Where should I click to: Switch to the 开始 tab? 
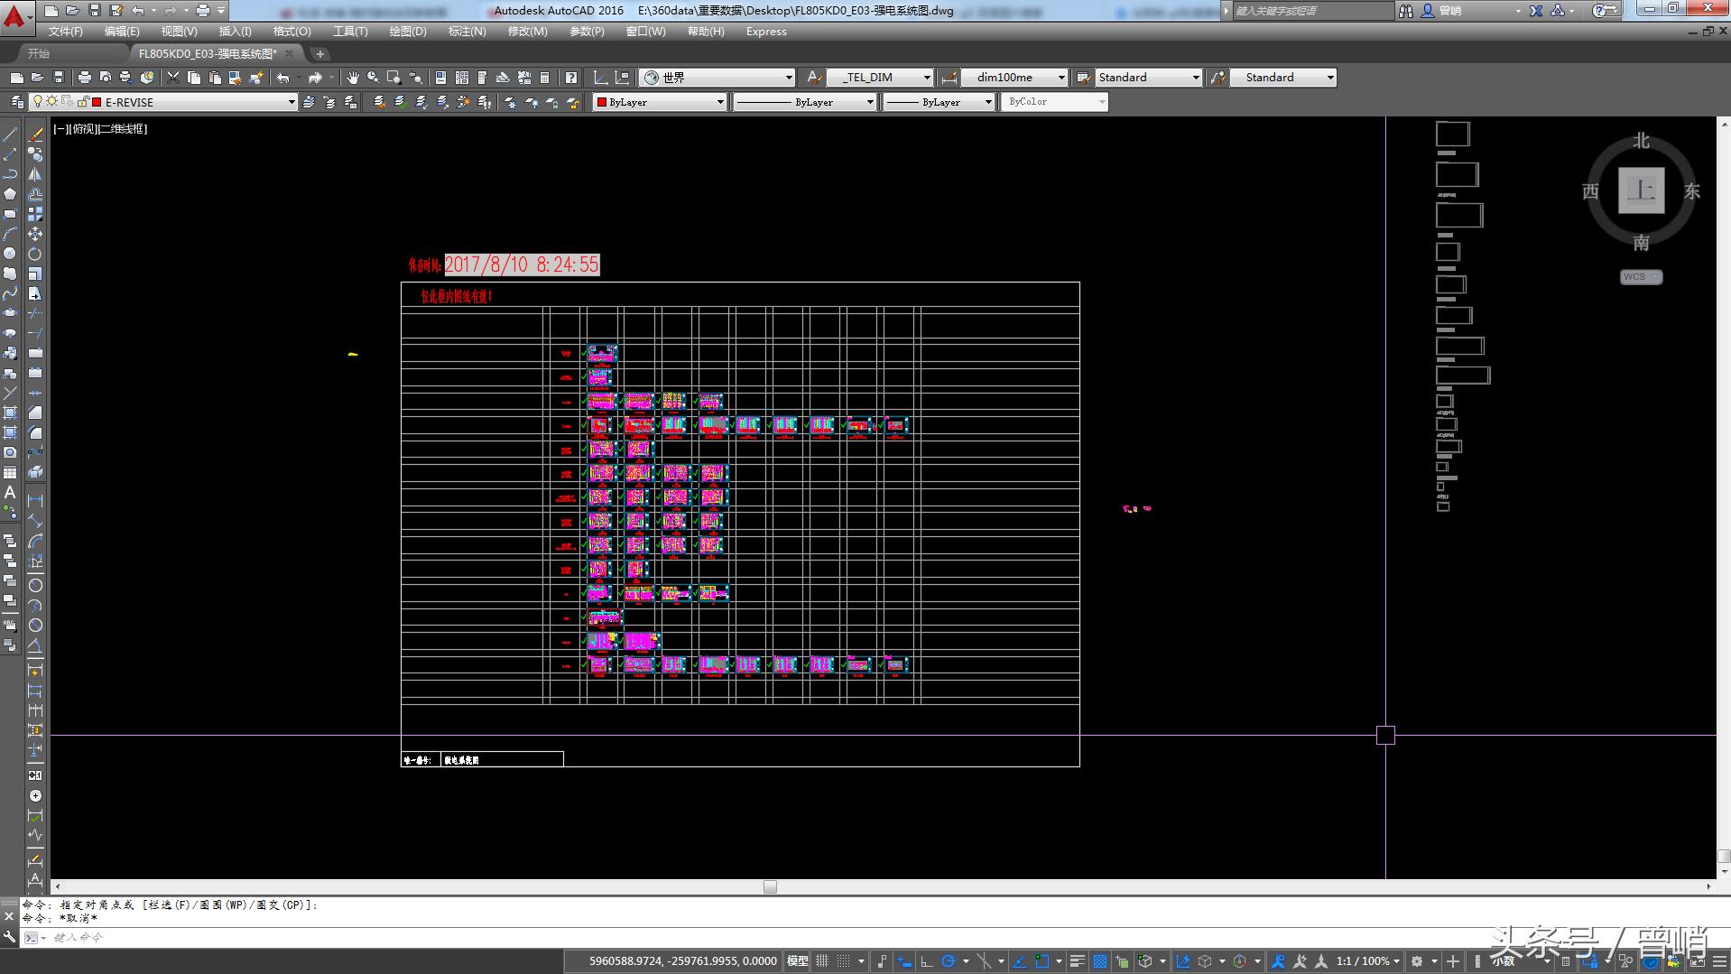click(x=39, y=54)
